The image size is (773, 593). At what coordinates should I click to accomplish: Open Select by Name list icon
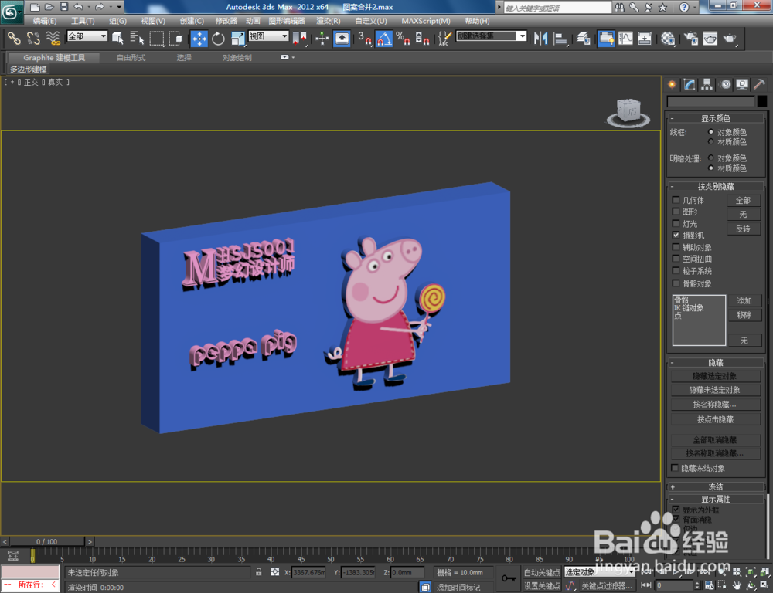click(137, 38)
